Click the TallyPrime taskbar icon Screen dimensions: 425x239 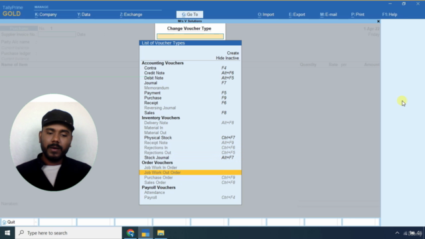145,233
